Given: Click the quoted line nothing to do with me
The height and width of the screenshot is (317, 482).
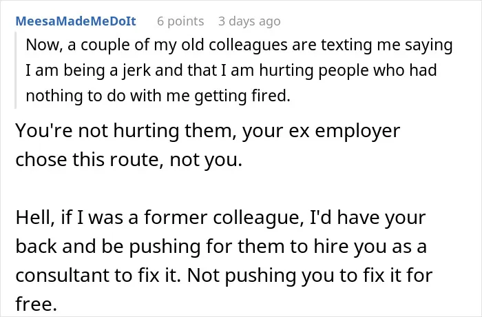Looking at the screenshot, I should 158,96.
